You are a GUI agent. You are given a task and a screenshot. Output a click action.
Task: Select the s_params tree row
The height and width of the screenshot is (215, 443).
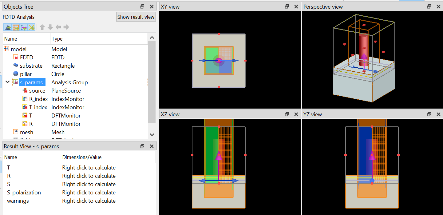(x=76, y=82)
